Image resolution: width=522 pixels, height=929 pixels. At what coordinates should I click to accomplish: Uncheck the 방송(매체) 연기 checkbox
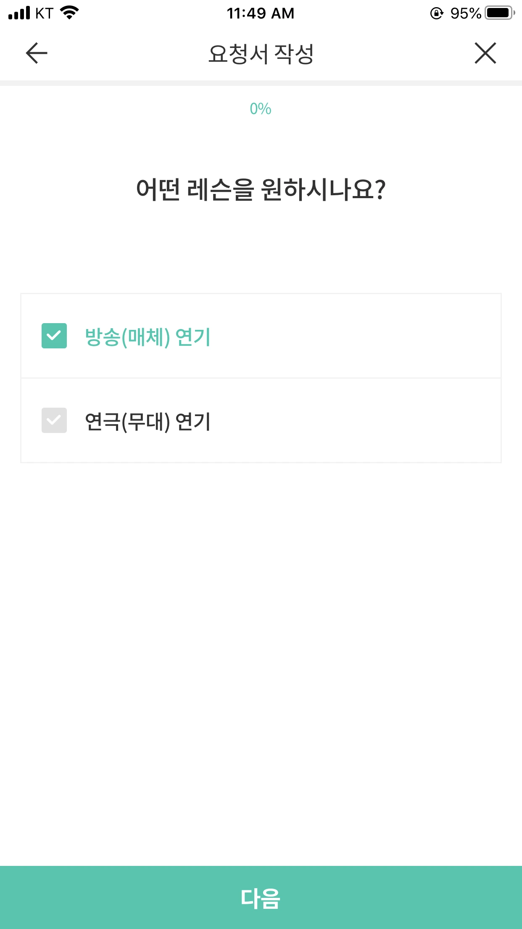(54, 336)
